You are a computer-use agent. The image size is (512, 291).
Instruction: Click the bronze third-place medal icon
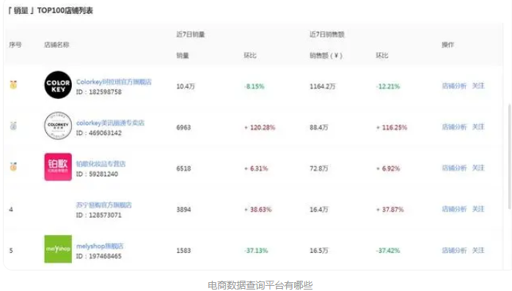click(x=13, y=166)
